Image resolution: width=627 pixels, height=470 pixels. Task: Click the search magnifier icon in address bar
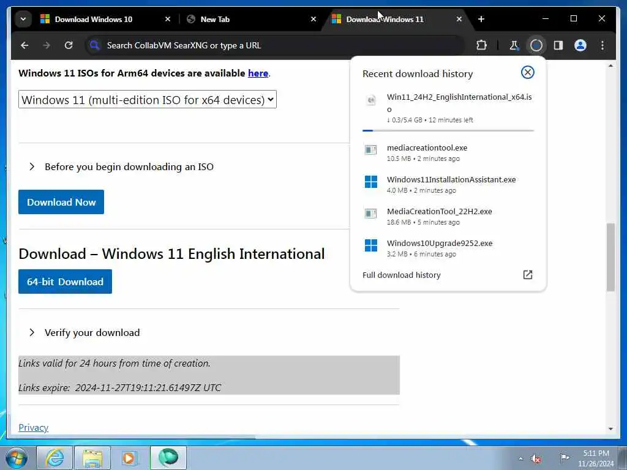(94, 45)
